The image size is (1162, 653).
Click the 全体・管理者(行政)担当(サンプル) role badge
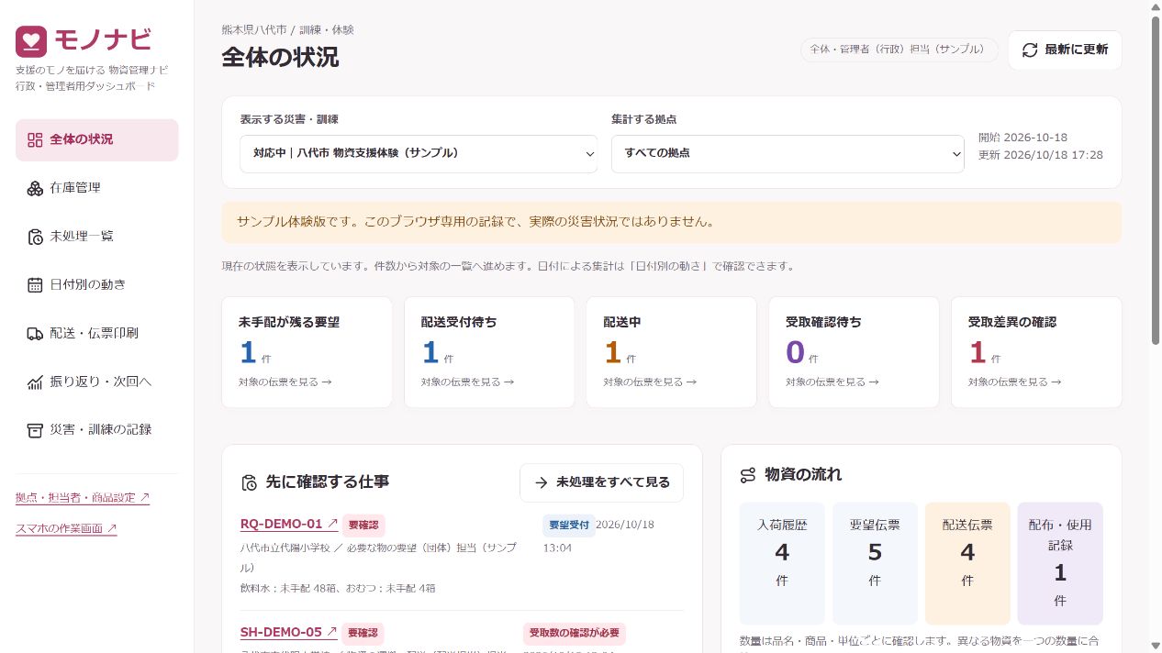[x=899, y=50]
